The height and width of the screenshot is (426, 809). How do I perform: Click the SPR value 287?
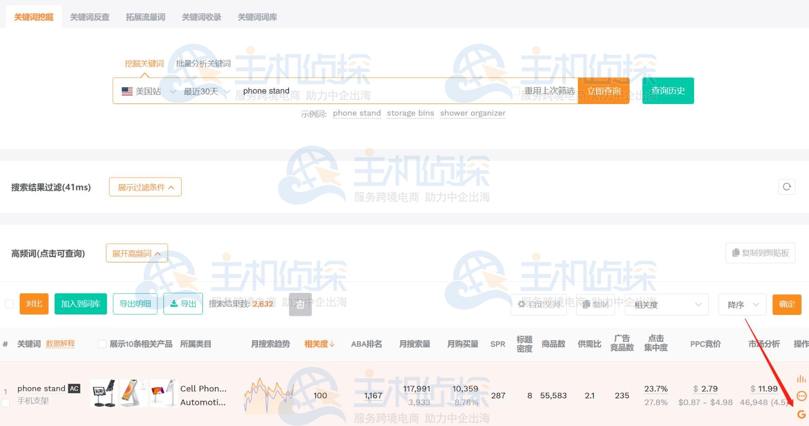[498, 396]
